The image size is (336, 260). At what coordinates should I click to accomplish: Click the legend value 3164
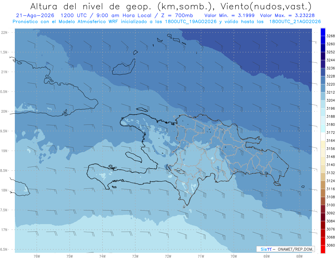click(x=331, y=141)
